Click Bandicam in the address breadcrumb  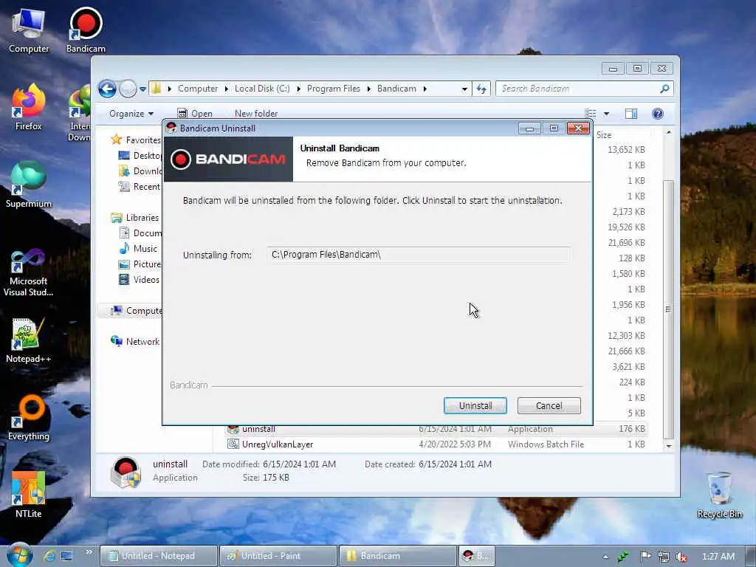pos(396,89)
